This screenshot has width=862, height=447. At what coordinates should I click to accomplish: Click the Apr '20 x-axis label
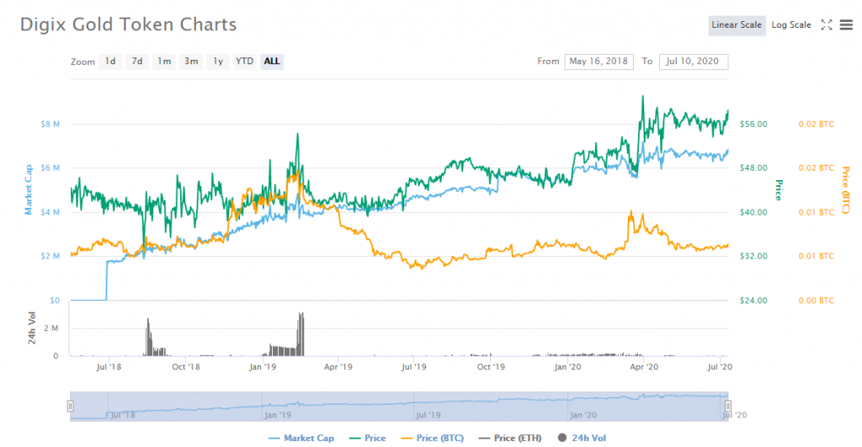coord(644,367)
